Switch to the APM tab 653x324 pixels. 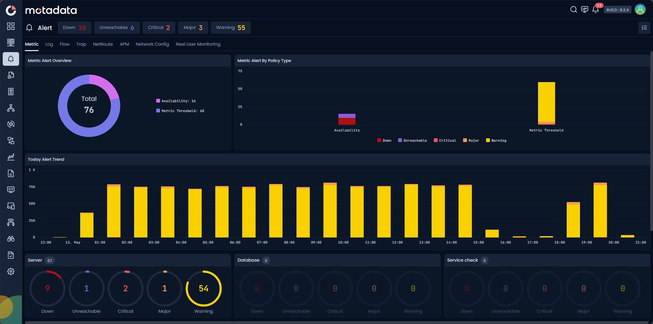click(x=124, y=44)
